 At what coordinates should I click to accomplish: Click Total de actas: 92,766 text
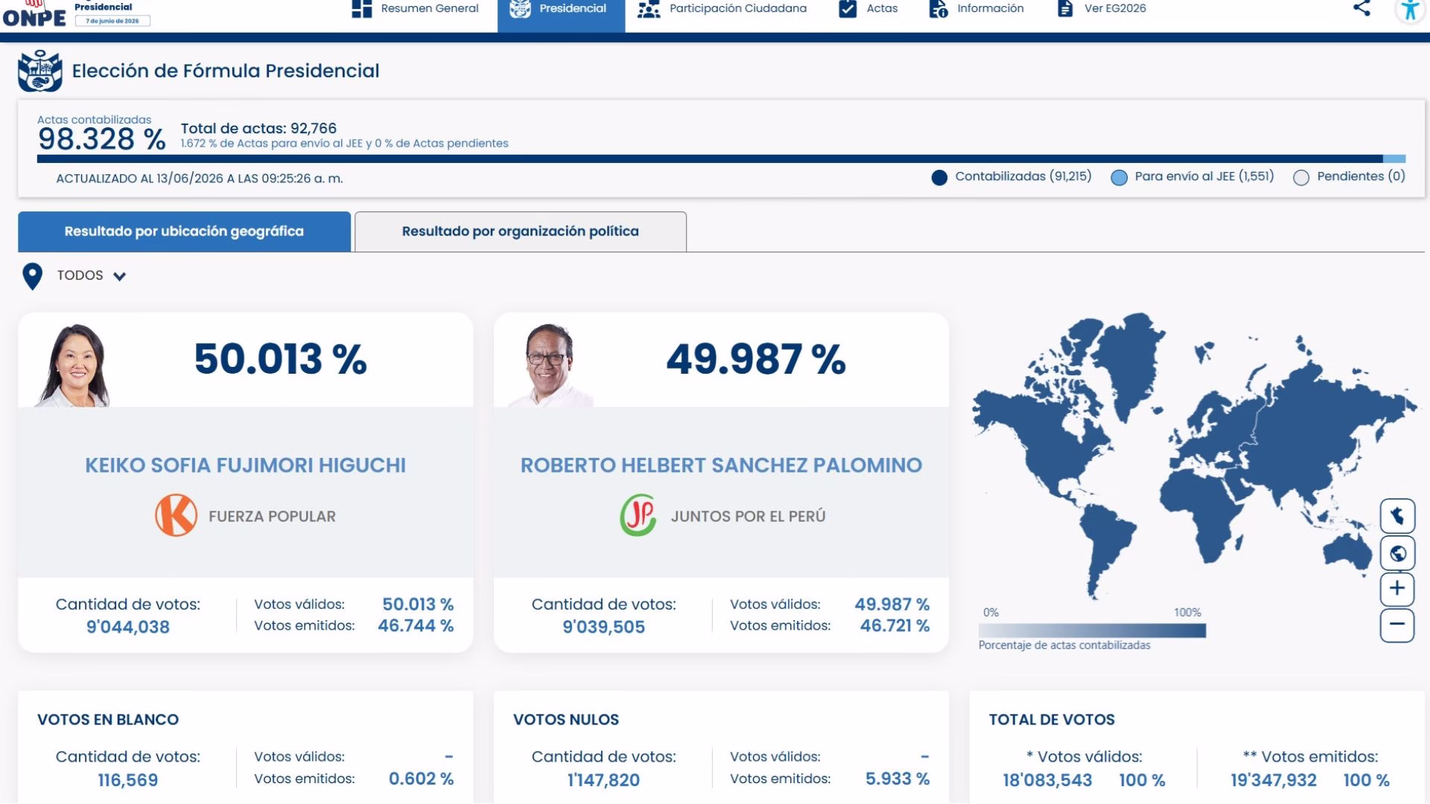(258, 128)
